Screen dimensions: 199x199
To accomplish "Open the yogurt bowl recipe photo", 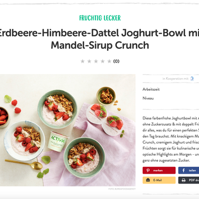I will click(68, 130).
